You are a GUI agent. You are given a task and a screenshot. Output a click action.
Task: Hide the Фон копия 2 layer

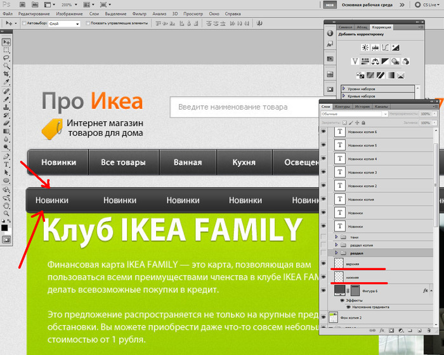pyautogui.click(x=323, y=318)
